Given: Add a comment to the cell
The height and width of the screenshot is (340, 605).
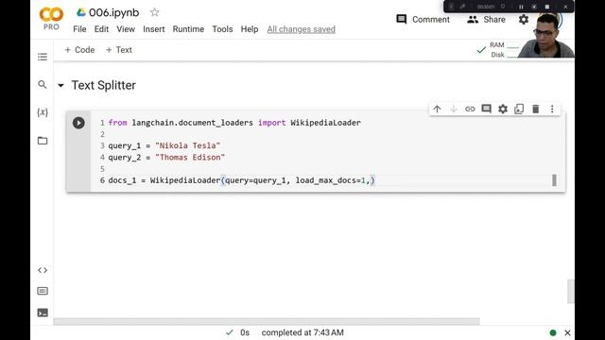Looking at the screenshot, I should (486, 110).
